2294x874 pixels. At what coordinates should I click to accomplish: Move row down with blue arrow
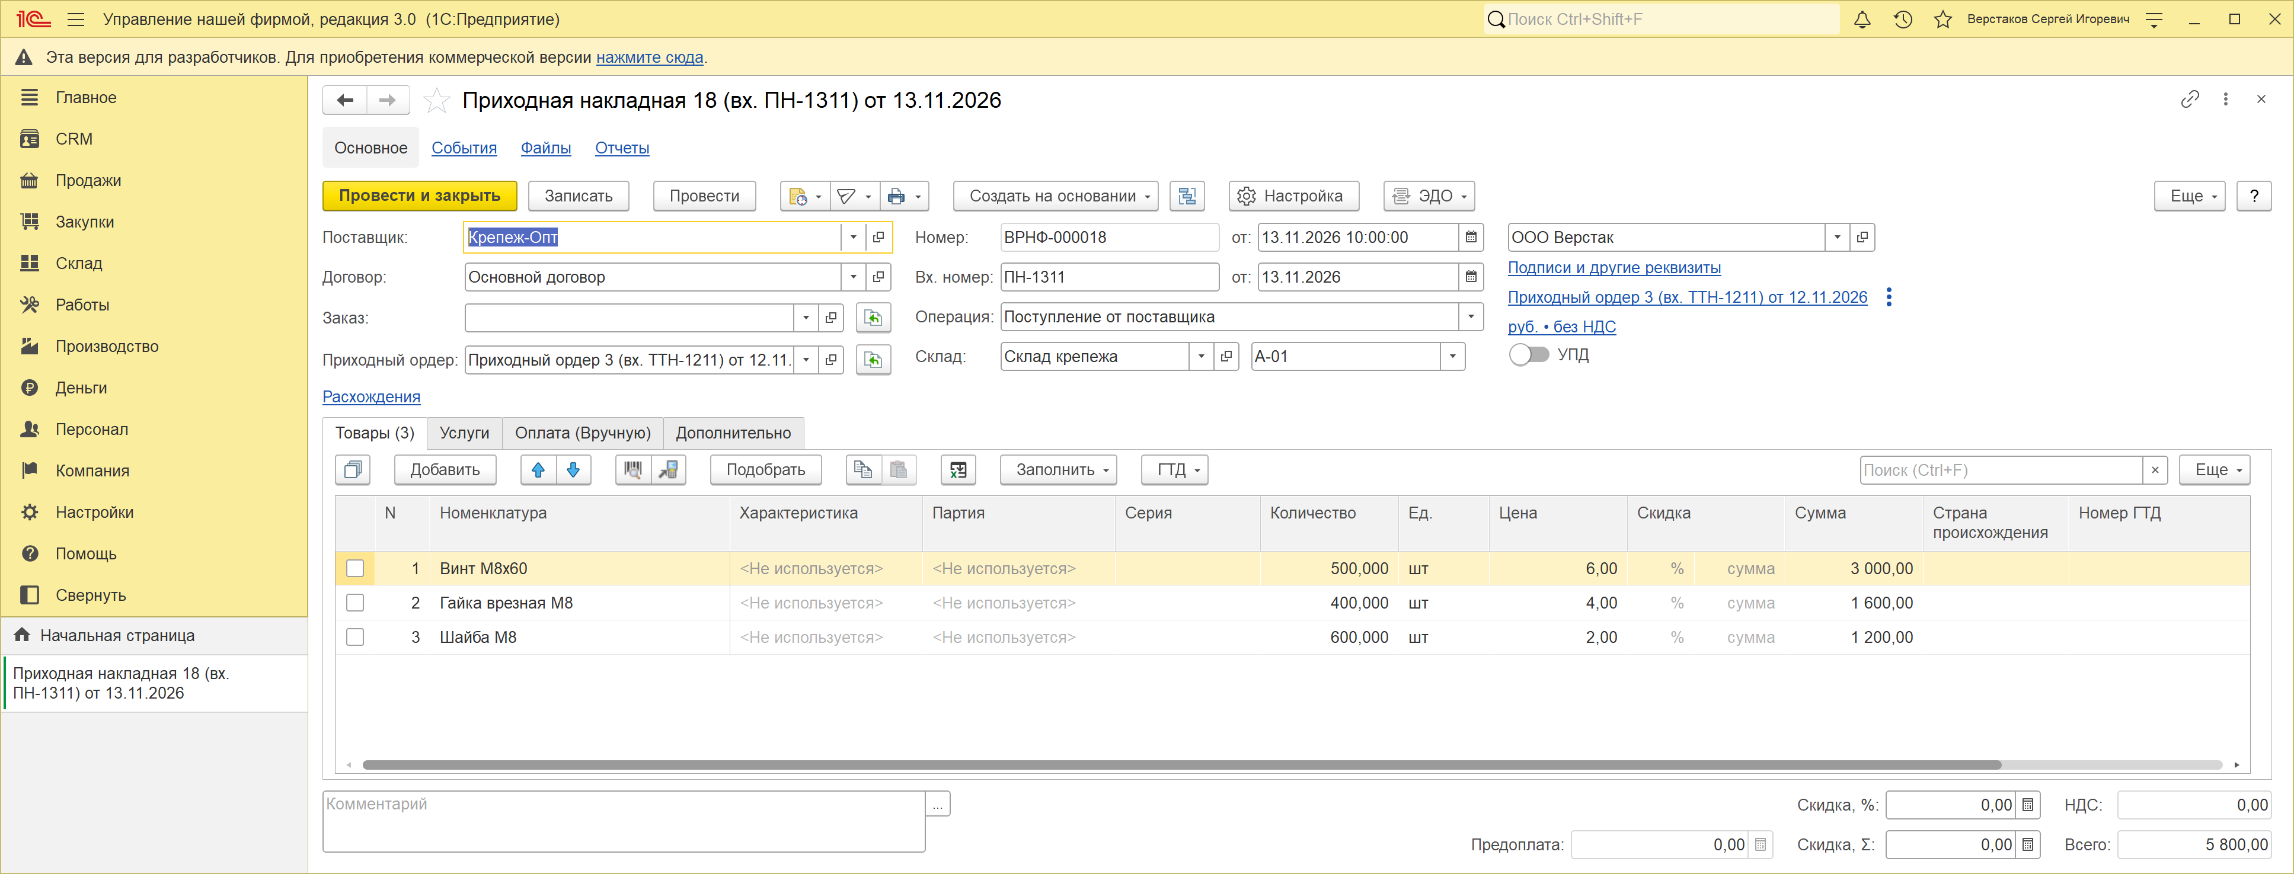pos(574,470)
